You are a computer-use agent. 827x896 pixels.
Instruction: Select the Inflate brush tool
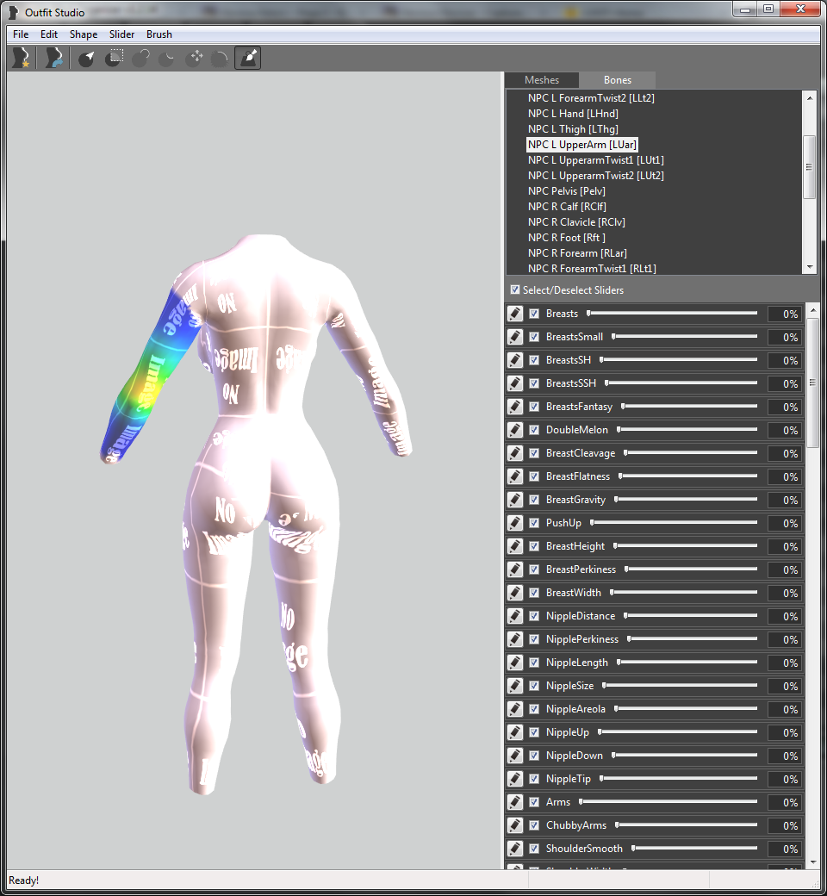tap(140, 59)
